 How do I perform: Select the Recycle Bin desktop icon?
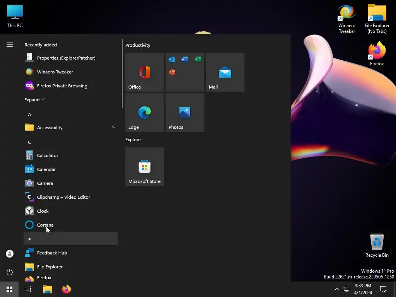pos(377,246)
